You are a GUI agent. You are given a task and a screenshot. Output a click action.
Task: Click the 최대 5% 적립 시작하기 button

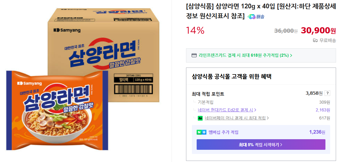[x=261, y=144]
